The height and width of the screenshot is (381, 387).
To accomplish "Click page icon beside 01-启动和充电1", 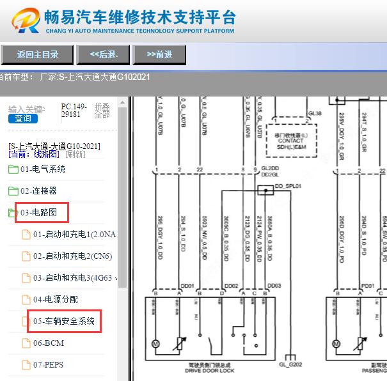I will pos(26,235).
